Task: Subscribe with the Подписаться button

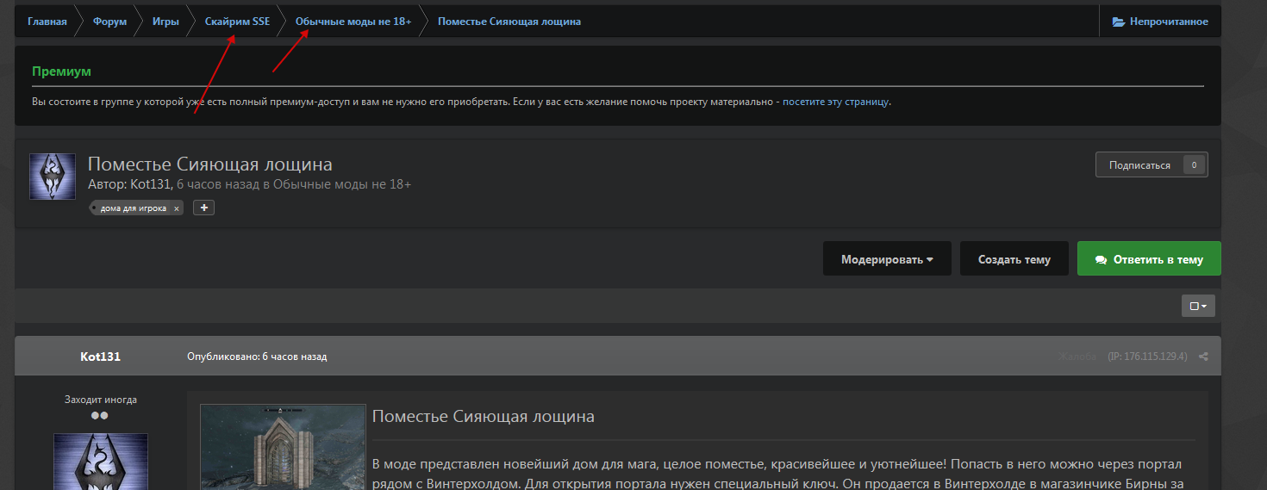Action: pyautogui.click(x=1139, y=165)
